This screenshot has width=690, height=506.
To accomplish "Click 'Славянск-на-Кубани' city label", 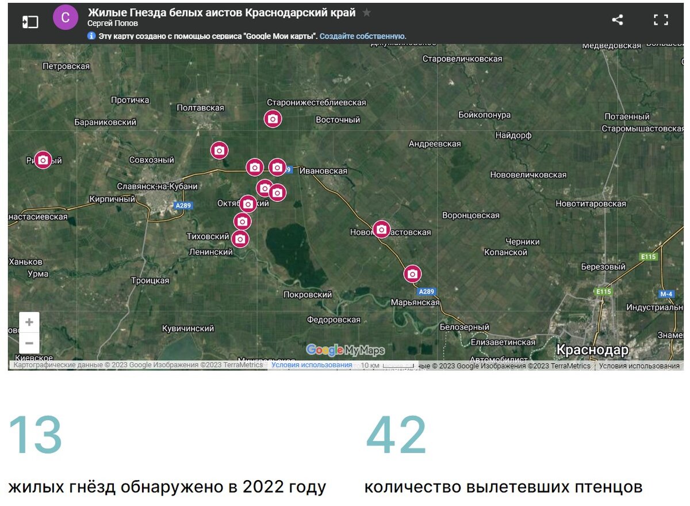I will click(157, 186).
